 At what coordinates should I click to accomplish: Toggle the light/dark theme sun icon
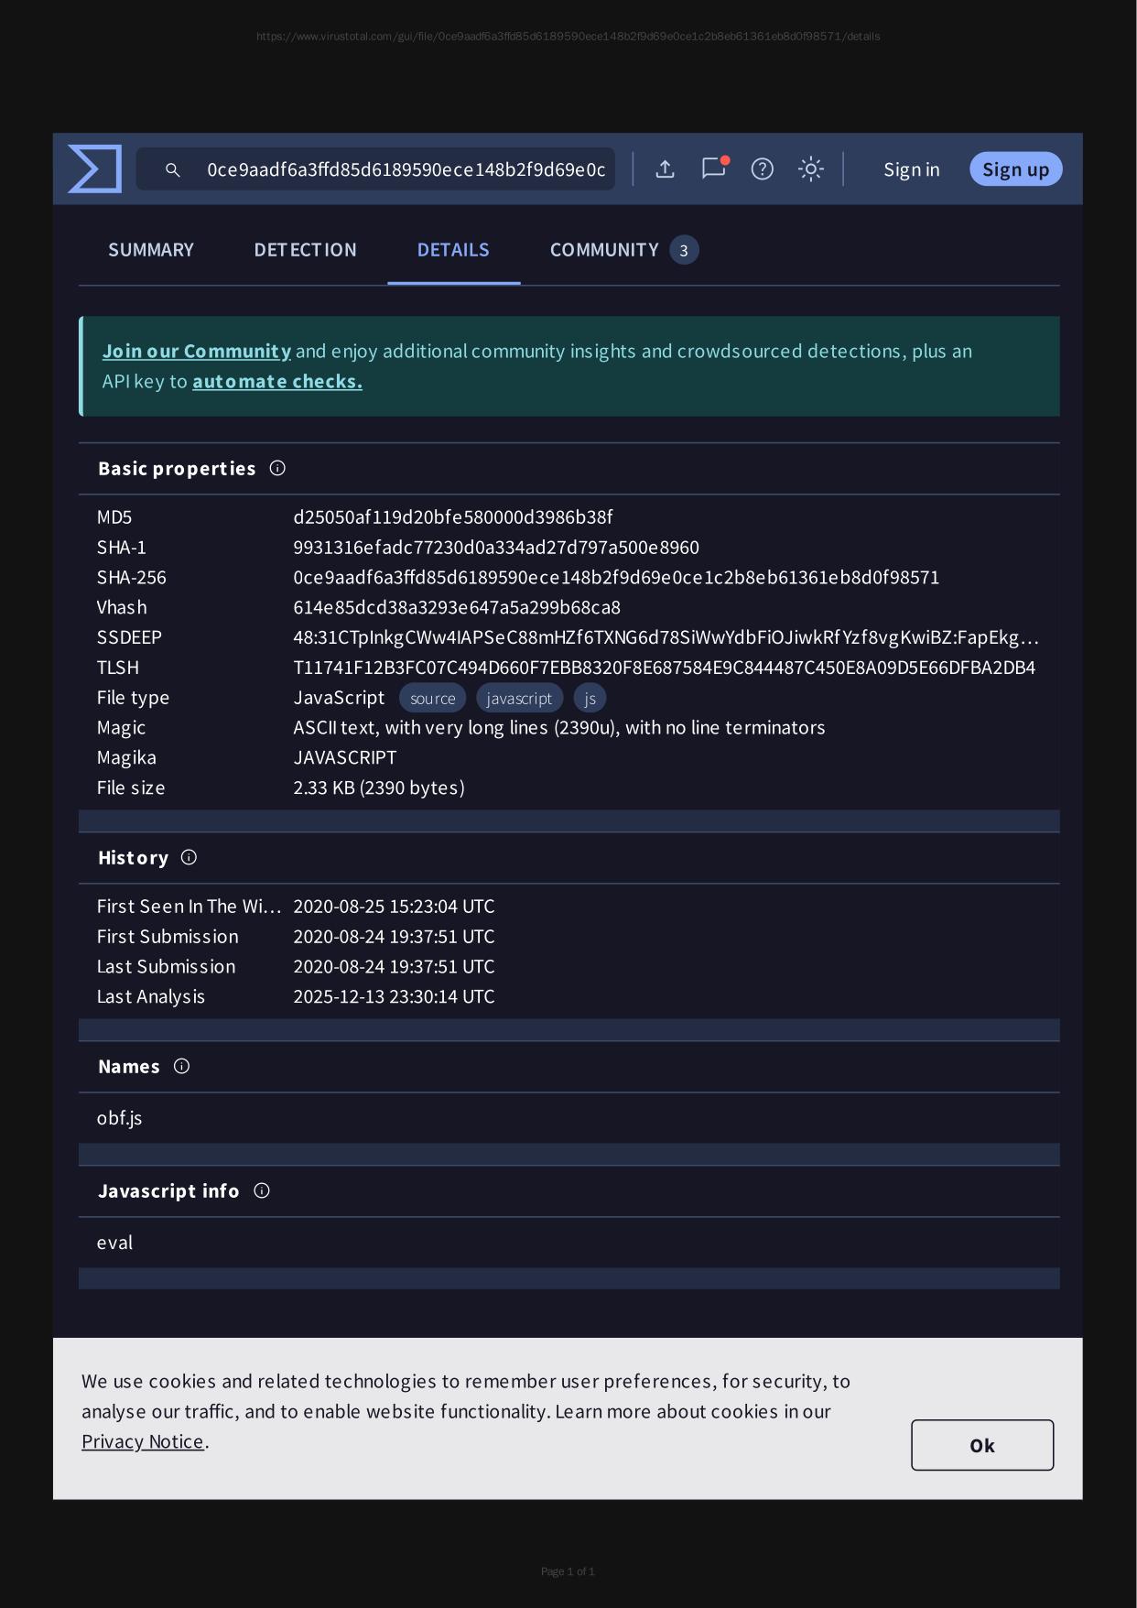(810, 169)
